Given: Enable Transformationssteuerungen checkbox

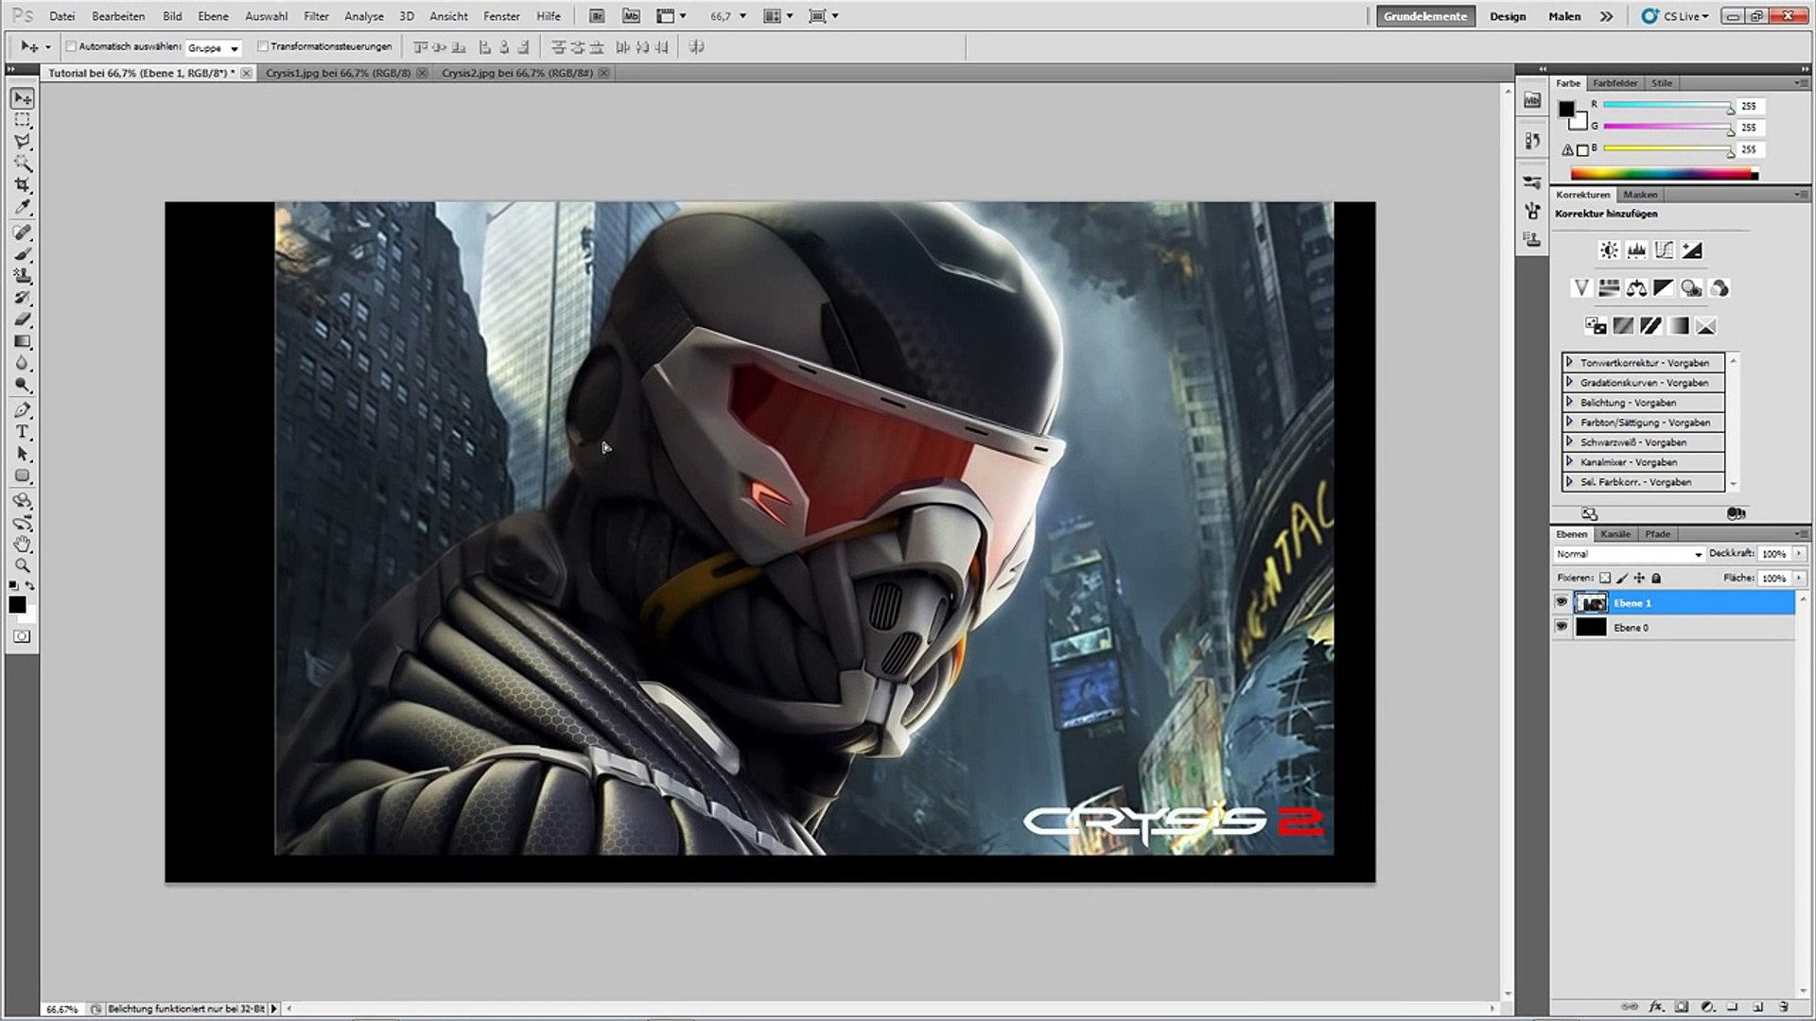Looking at the screenshot, I should click(x=263, y=46).
